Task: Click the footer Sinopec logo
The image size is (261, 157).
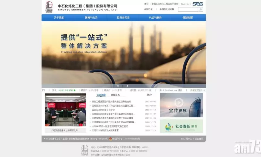Action: tap(85, 150)
